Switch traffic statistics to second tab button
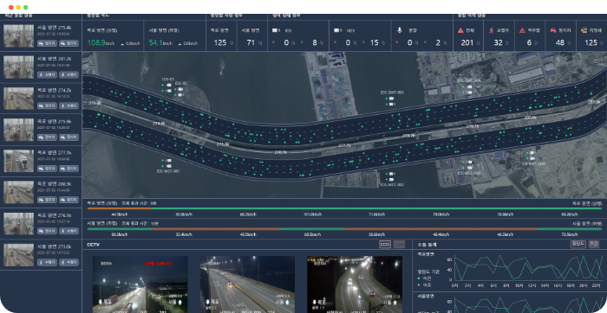The width and height of the screenshot is (607, 313). [x=593, y=245]
